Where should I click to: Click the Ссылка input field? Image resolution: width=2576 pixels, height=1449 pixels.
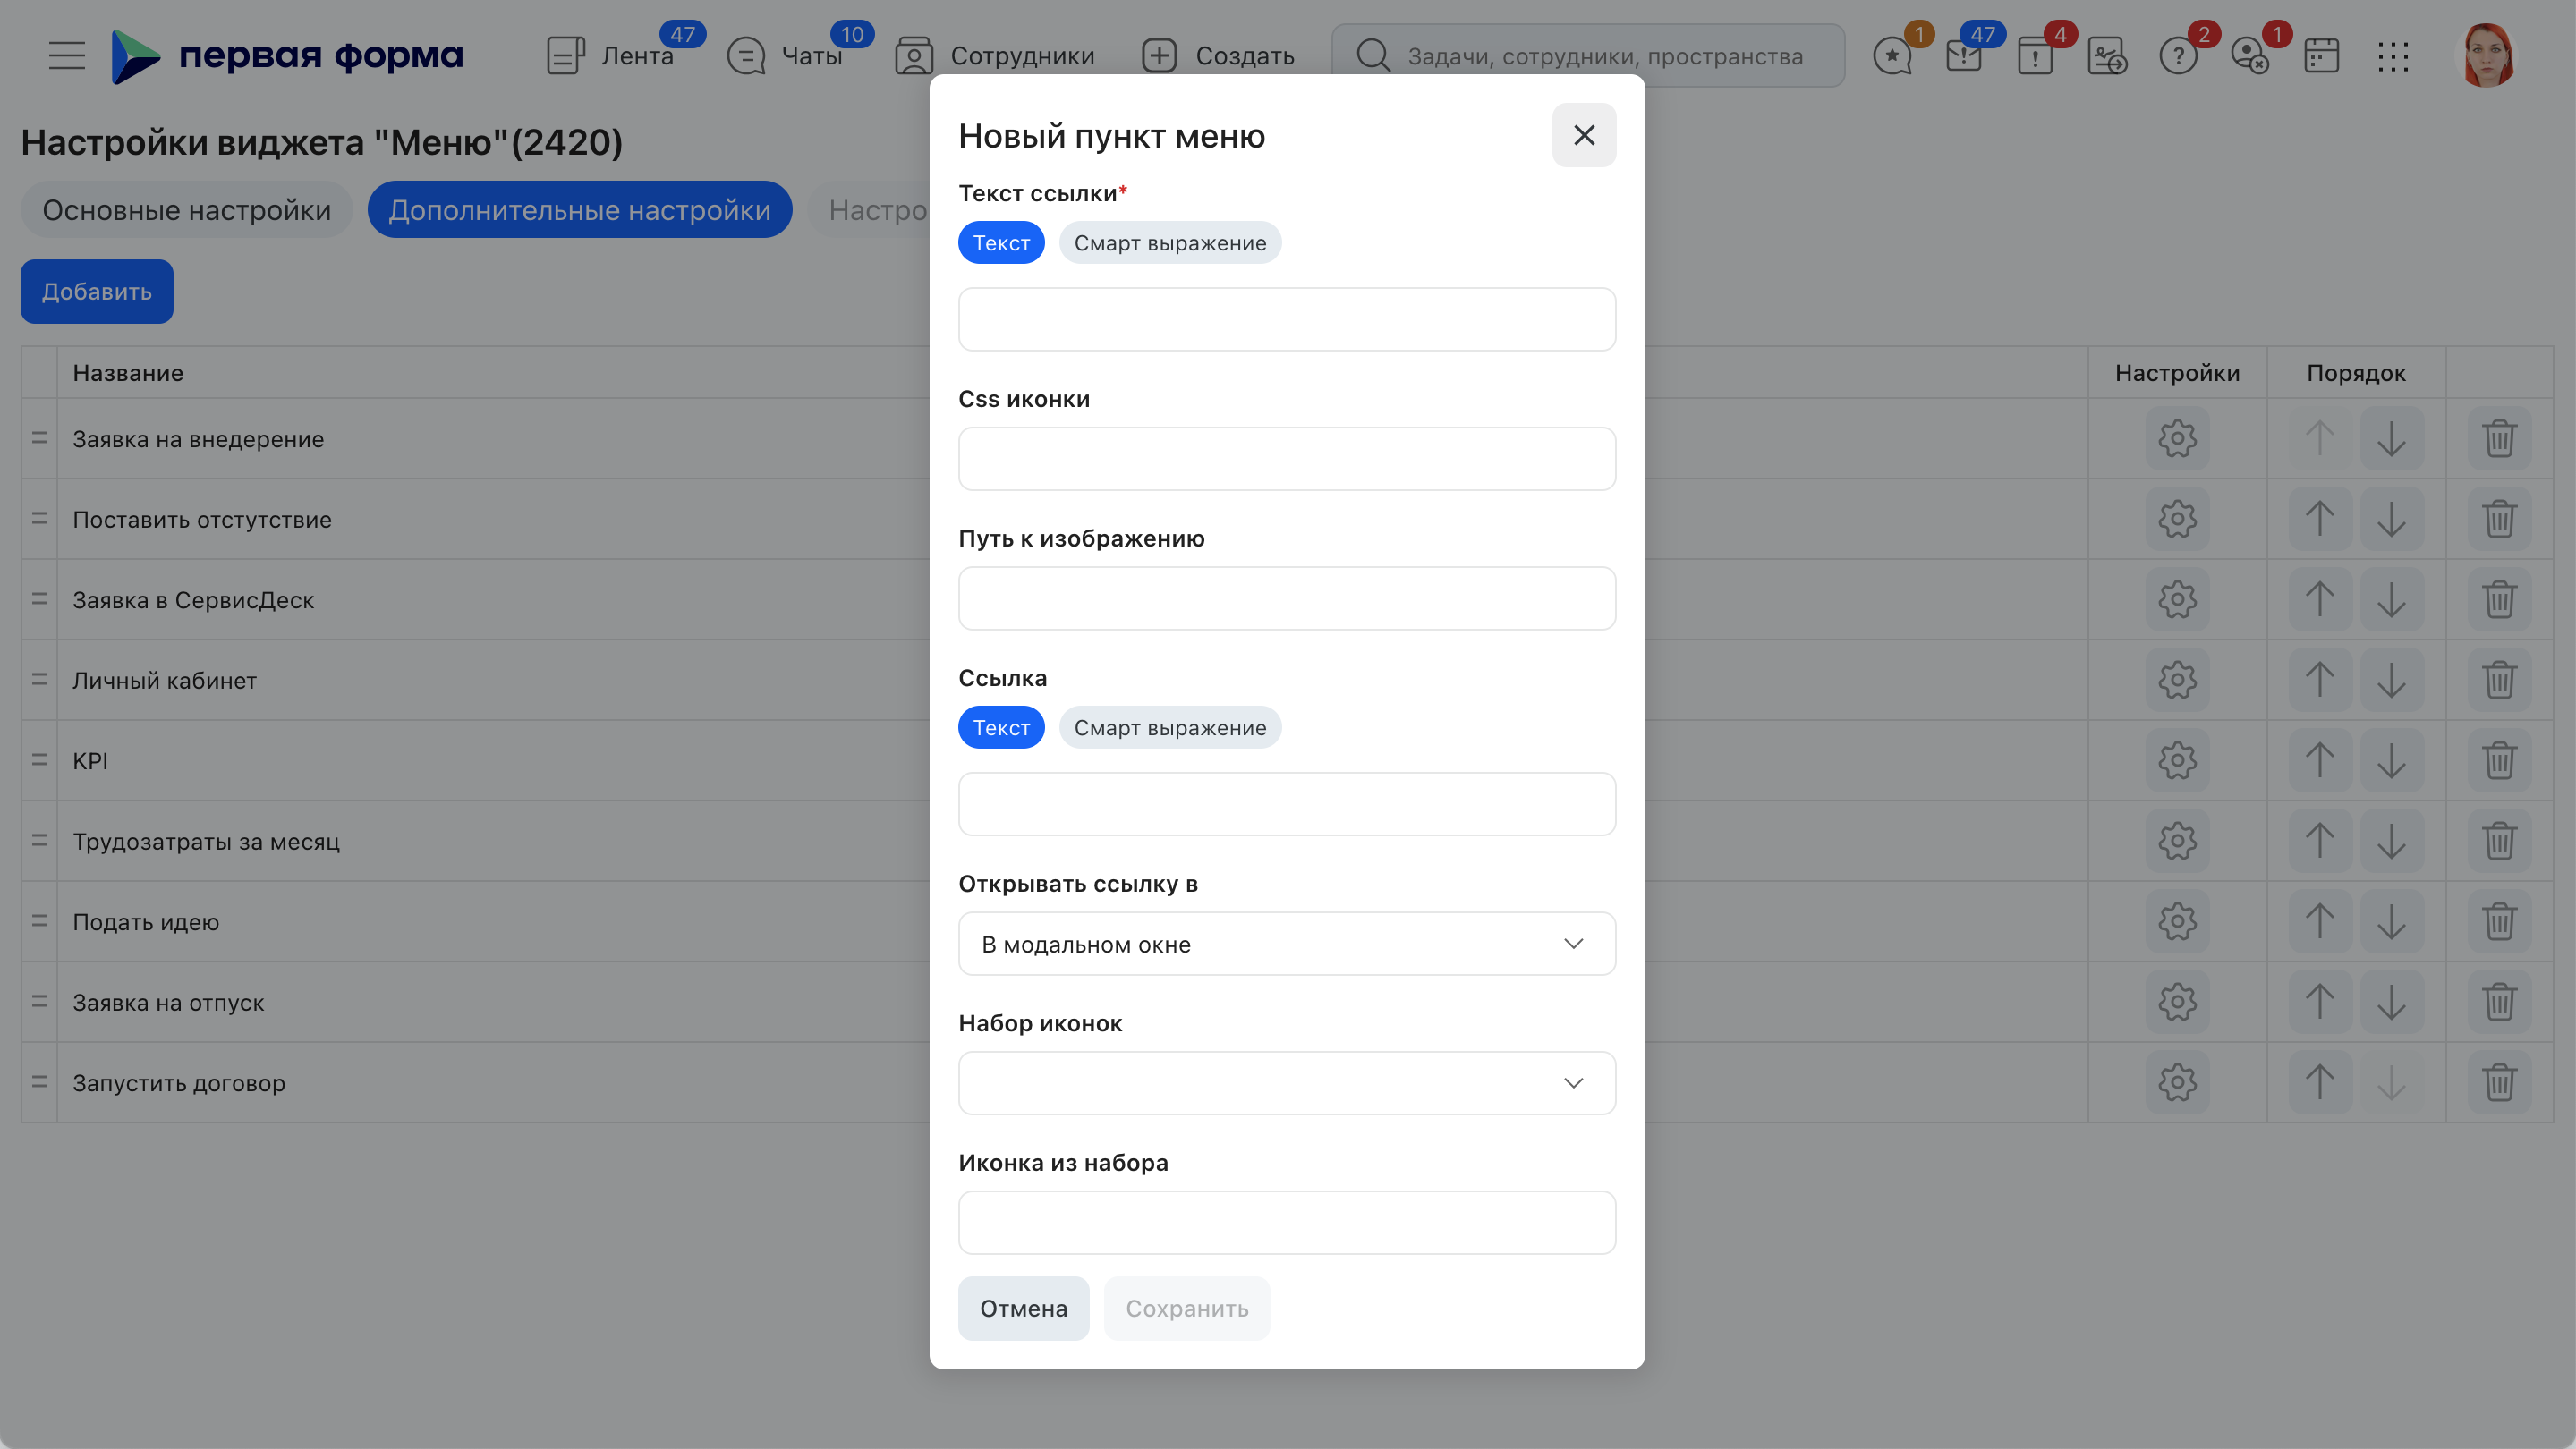pos(1287,803)
